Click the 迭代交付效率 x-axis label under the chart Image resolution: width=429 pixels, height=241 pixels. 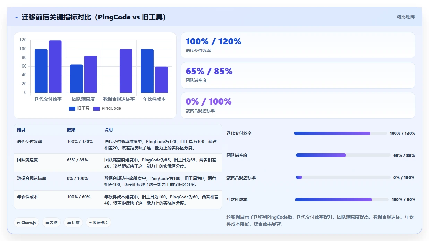pyautogui.click(x=48, y=99)
